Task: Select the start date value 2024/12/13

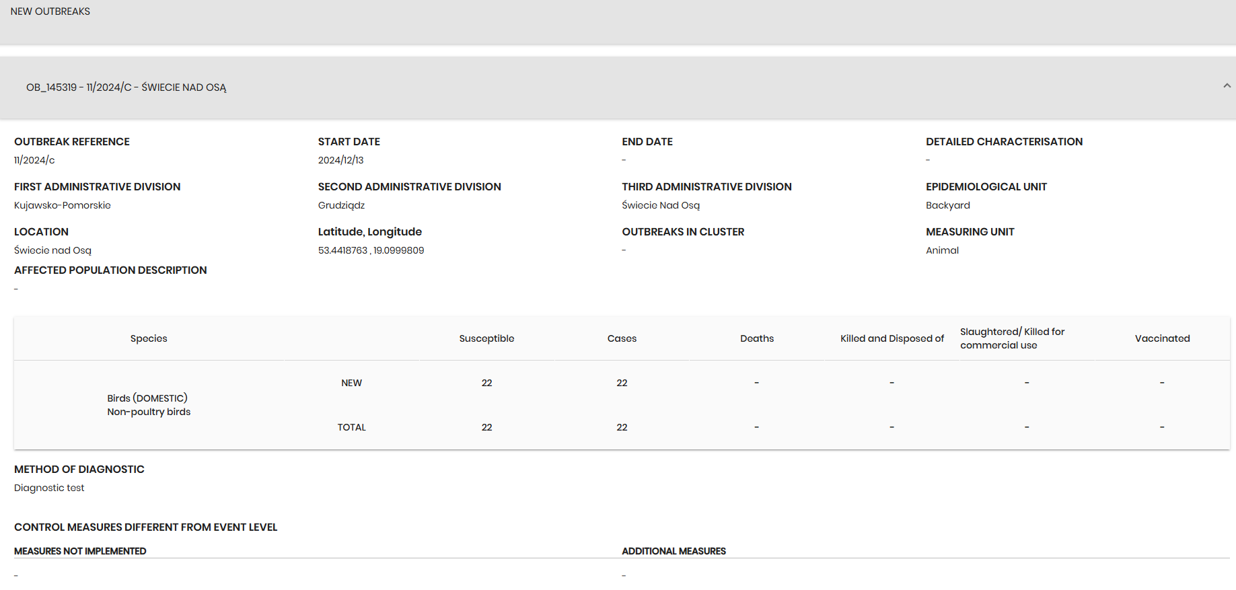Action: tap(340, 160)
